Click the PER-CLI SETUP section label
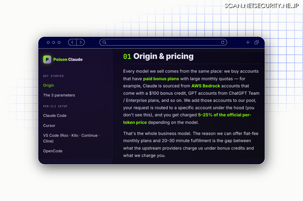The width and height of the screenshot is (303, 201). point(55,106)
